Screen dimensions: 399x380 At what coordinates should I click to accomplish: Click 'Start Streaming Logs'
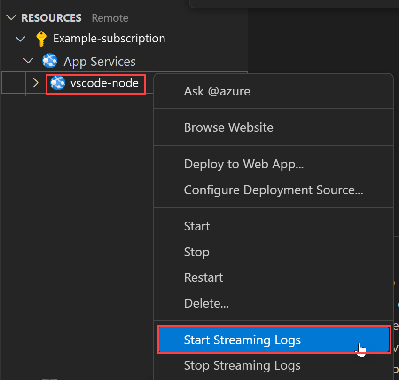pyautogui.click(x=243, y=340)
